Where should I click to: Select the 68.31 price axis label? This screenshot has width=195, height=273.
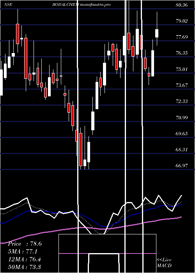tap(182, 149)
